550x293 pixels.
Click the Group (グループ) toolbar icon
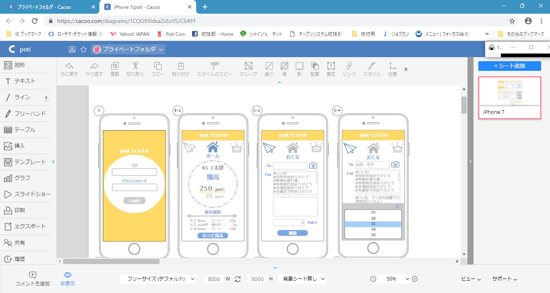[248, 69]
